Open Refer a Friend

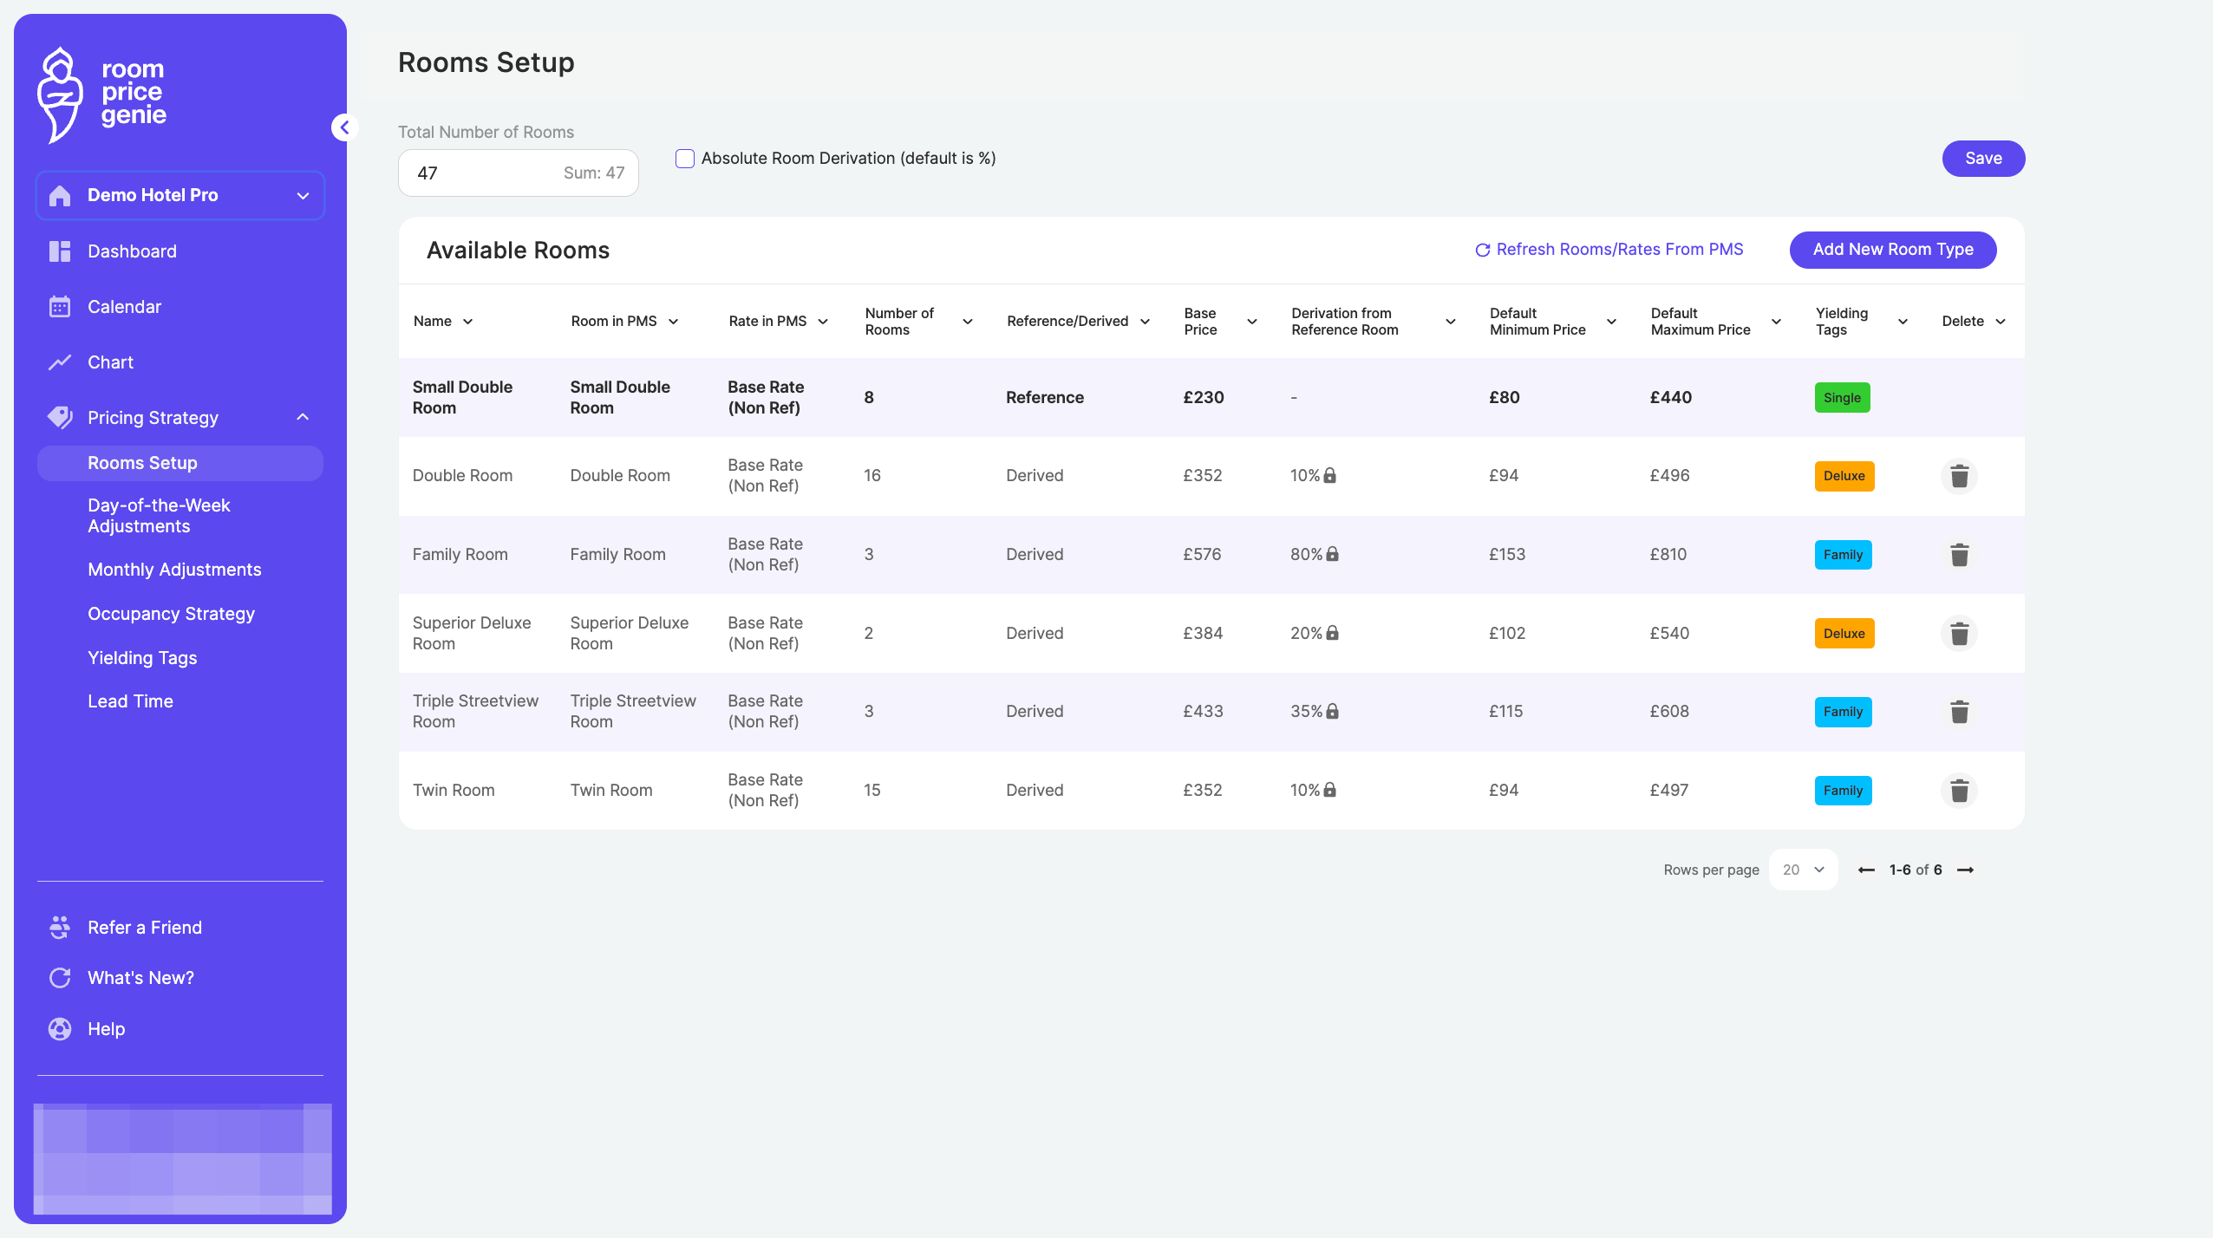click(144, 928)
